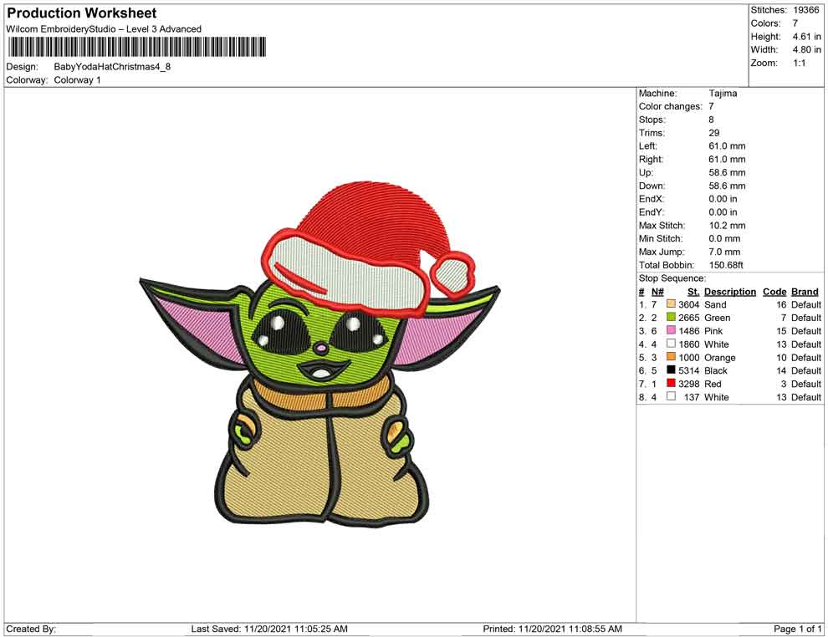Click the Max Jump value 7.0 mm

725,252
